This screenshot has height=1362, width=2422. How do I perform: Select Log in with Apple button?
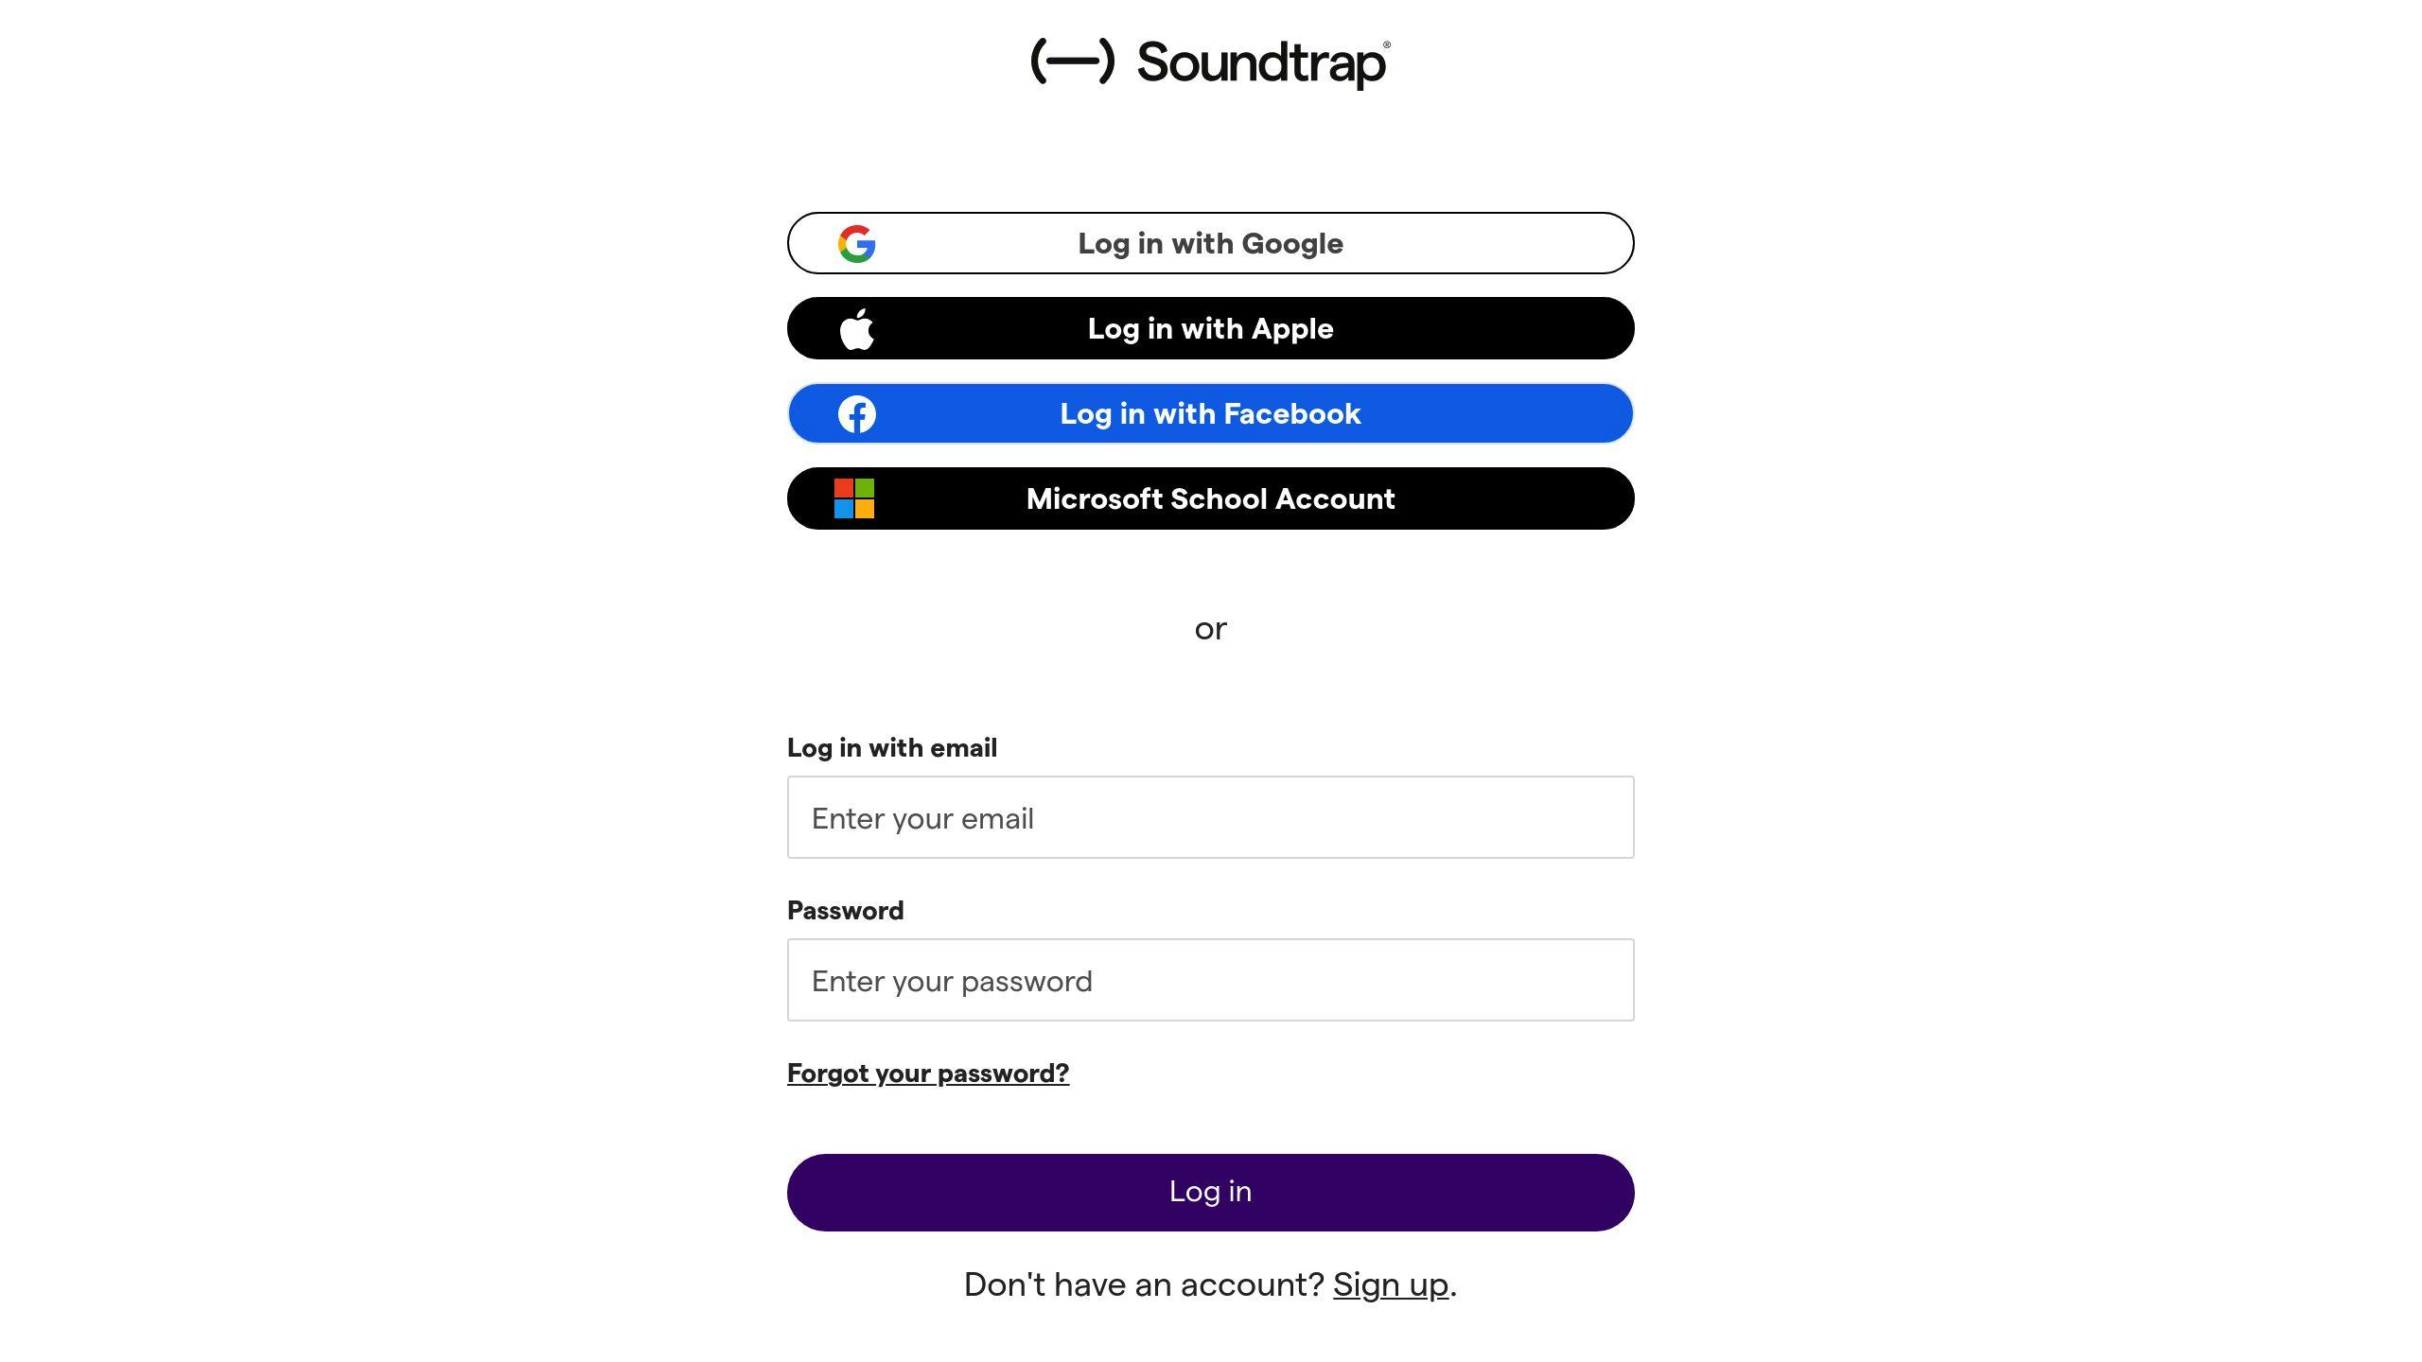pyautogui.click(x=1211, y=327)
